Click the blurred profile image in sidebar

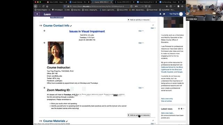pos(174,22)
